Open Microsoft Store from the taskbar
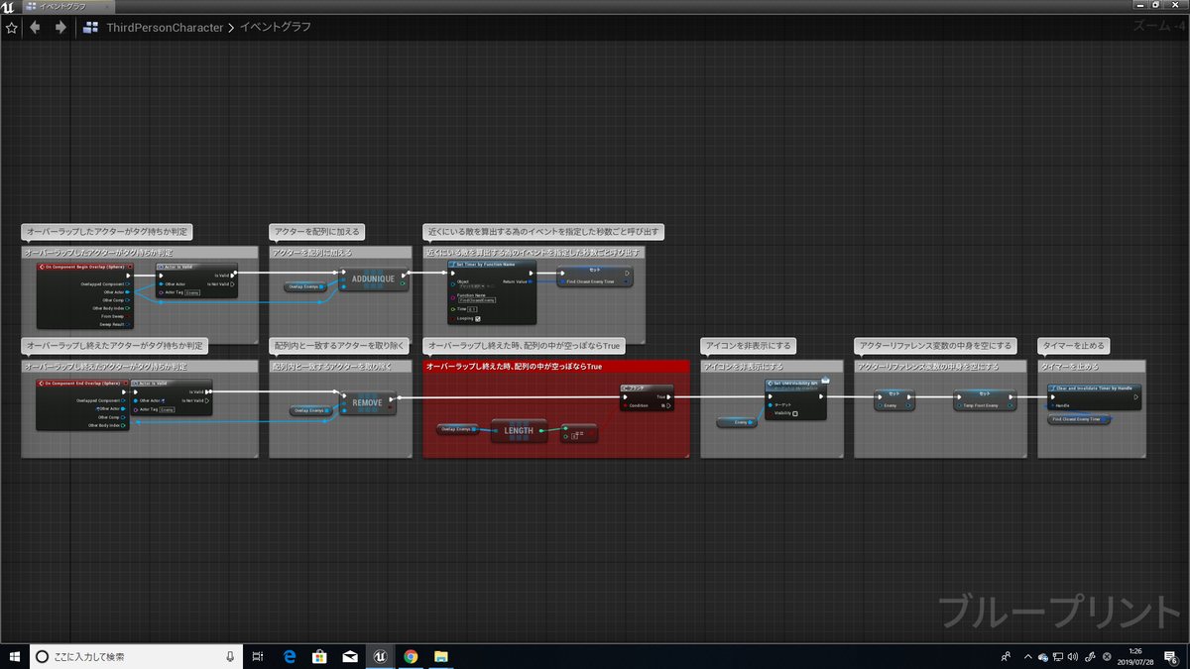1190x669 pixels. [x=319, y=656]
